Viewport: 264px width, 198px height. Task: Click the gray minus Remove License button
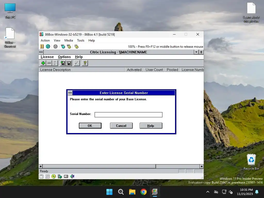pos(49,63)
